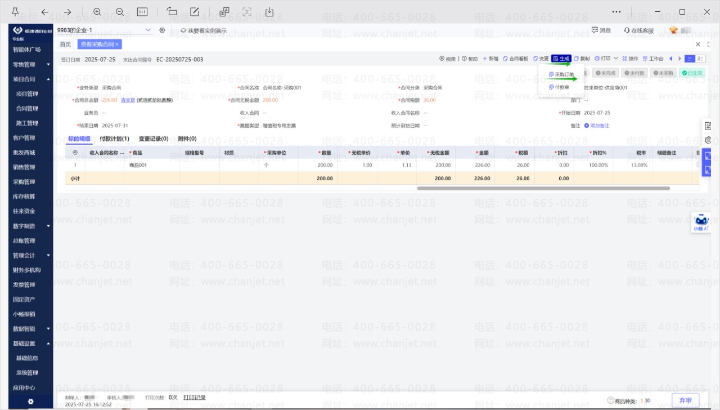Viewport: 720px width, 410px height.
Task: Switch to list layout view toggle
Action: 690,59
